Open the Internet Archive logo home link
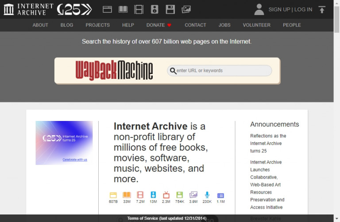This screenshot has width=340, height=222. (x=28, y=9)
